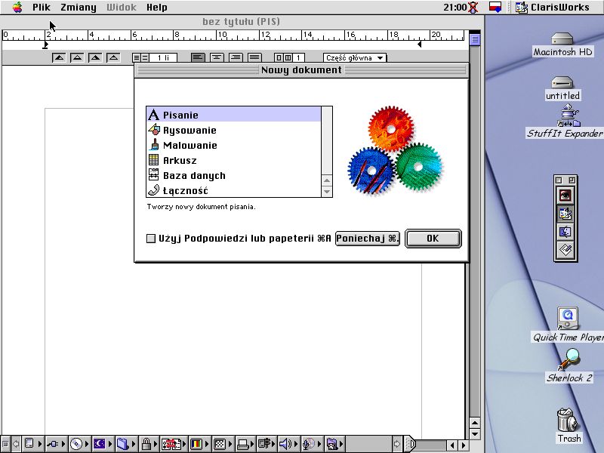Choose Pisanie document type
The width and height of the screenshot is (604, 453).
click(233, 115)
